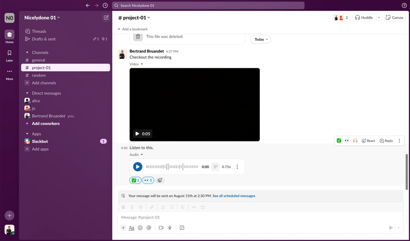
Task: Click React in message hover toolbar
Action: 368,141
